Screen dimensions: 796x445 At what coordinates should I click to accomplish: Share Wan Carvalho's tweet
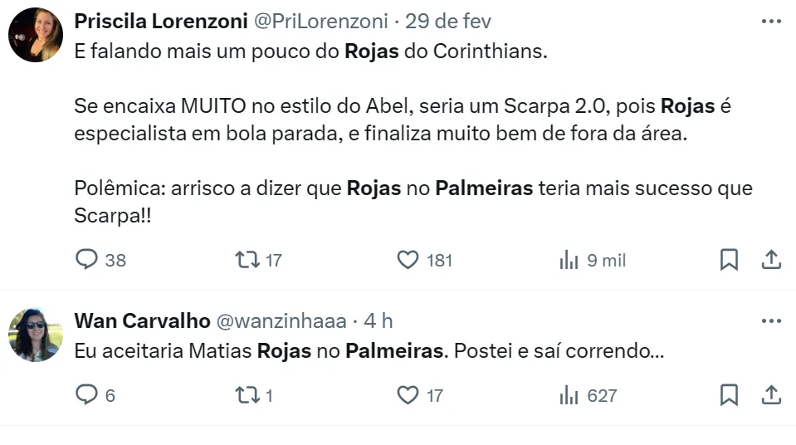point(771,394)
